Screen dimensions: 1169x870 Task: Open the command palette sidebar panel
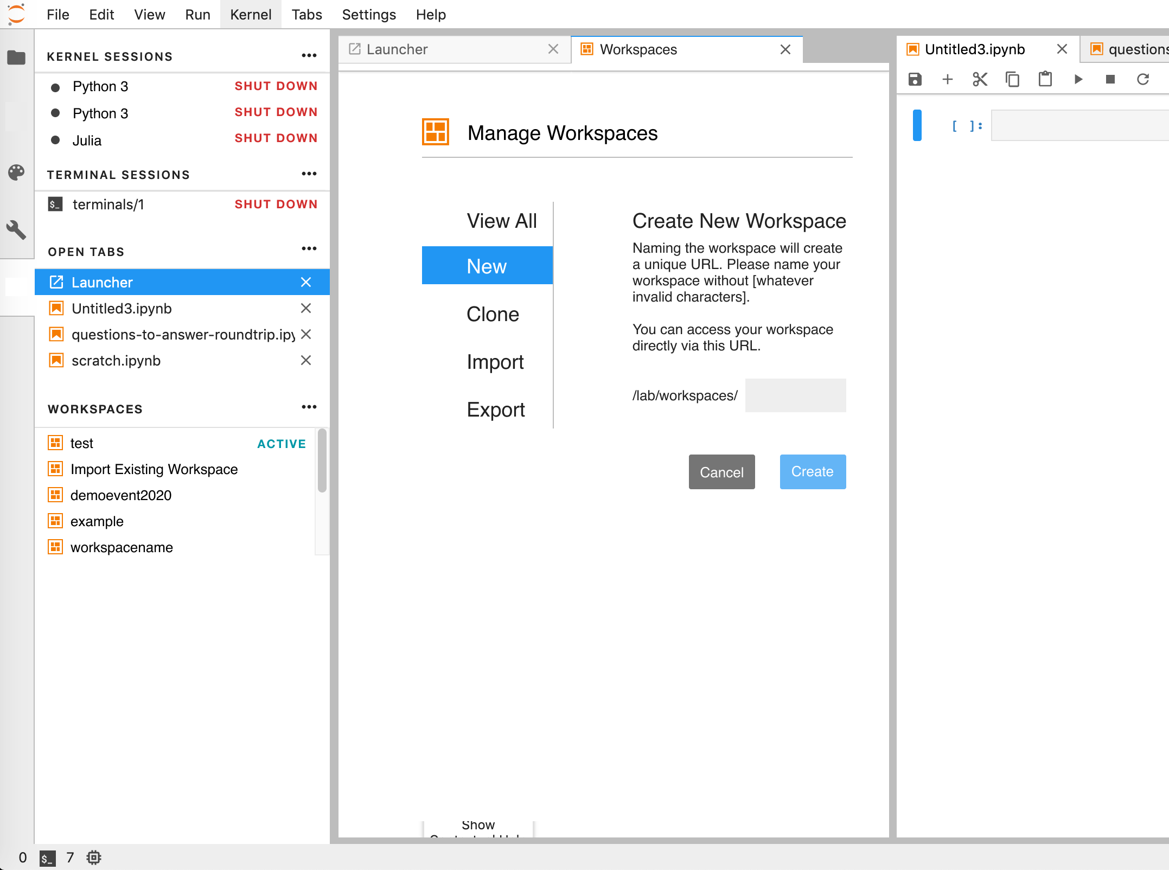16,172
